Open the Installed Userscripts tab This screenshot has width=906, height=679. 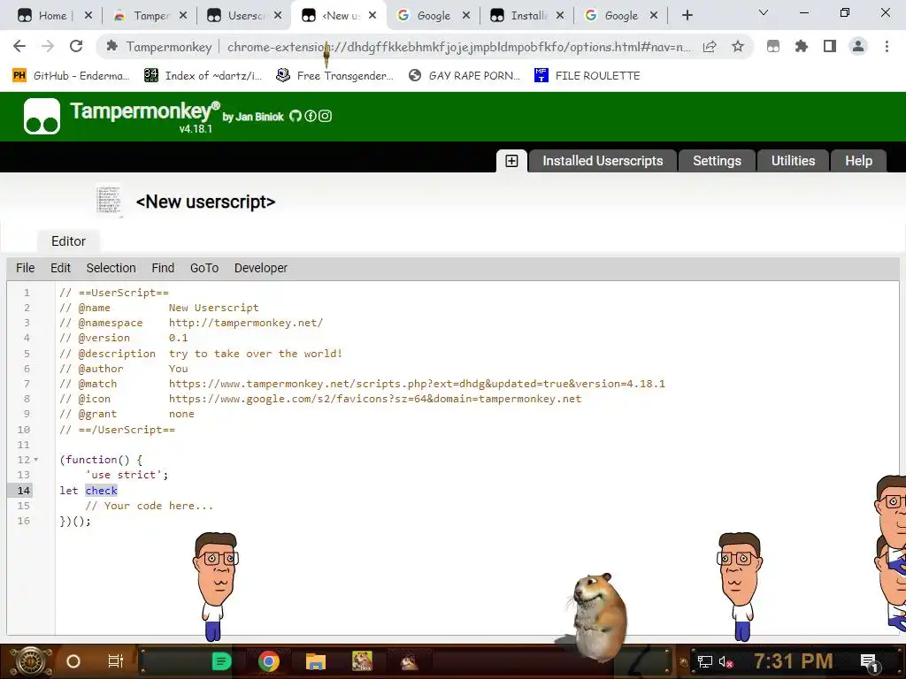click(602, 161)
